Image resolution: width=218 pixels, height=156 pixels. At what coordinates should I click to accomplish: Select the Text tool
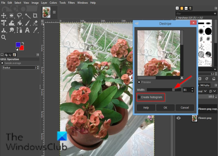coord(27,30)
